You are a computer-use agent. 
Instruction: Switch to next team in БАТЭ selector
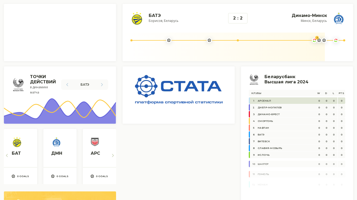pos(102,85)
